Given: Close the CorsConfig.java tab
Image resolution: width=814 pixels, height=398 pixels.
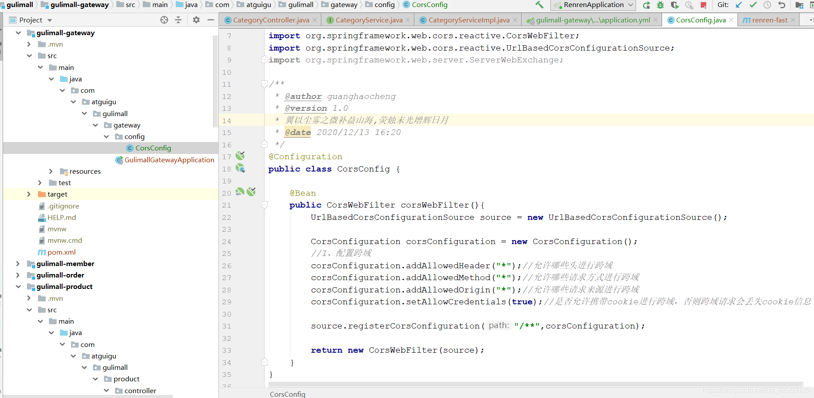Looking at the screenshot, I should (731, 20).
